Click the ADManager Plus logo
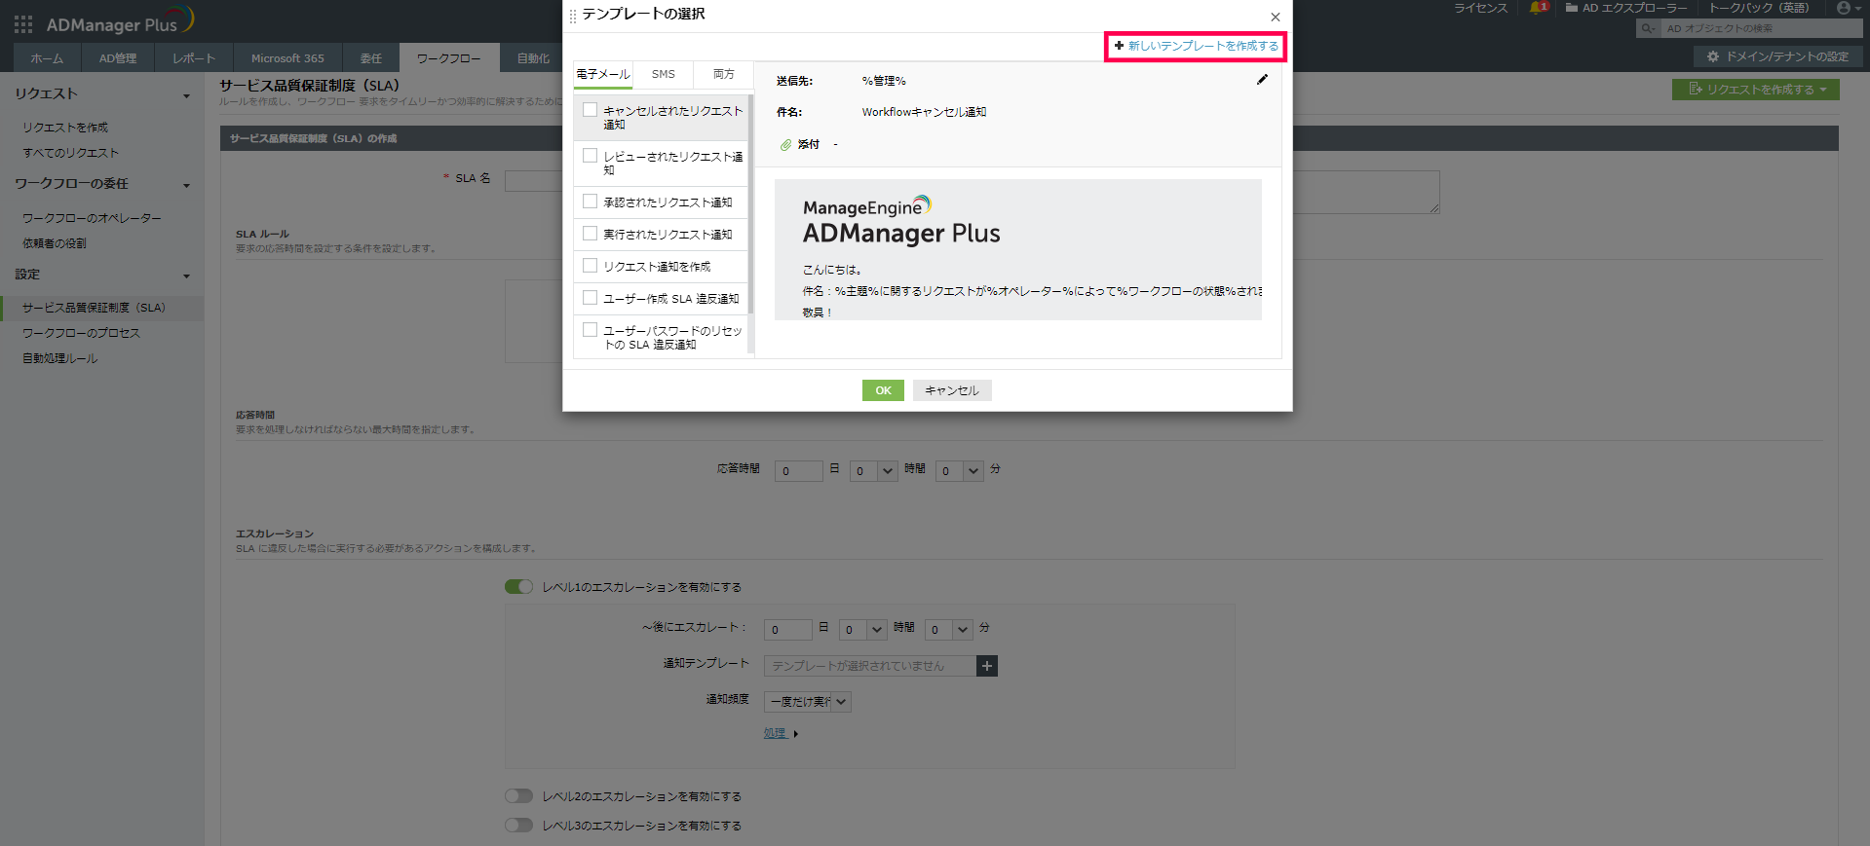Image resolution: width=1870 pixels, height=846 pixels. pos(121,21)
